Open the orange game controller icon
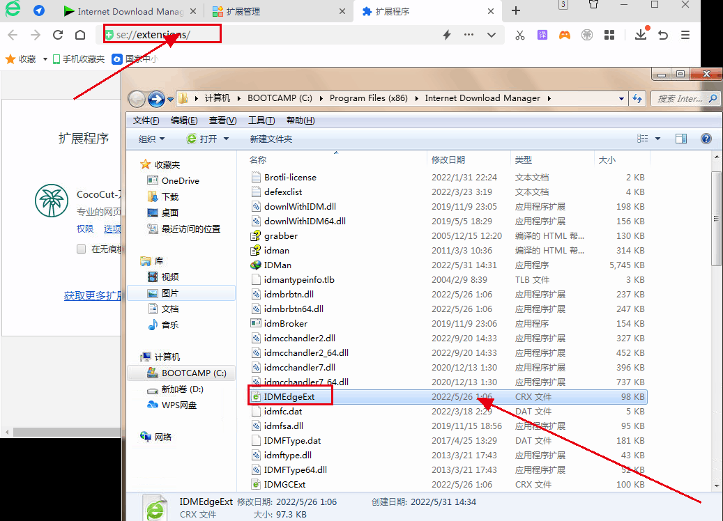Viewport: 723px width, 521px height. pyautogui.click(x=564, y=35)
